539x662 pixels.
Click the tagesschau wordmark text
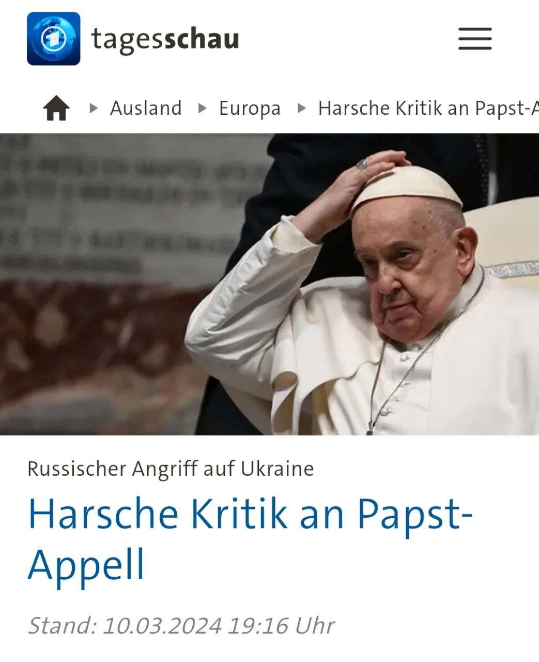165,39
